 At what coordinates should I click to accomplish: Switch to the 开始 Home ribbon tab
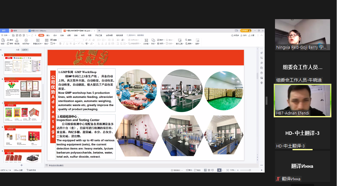pyautogui.click(x=41, y=35)
